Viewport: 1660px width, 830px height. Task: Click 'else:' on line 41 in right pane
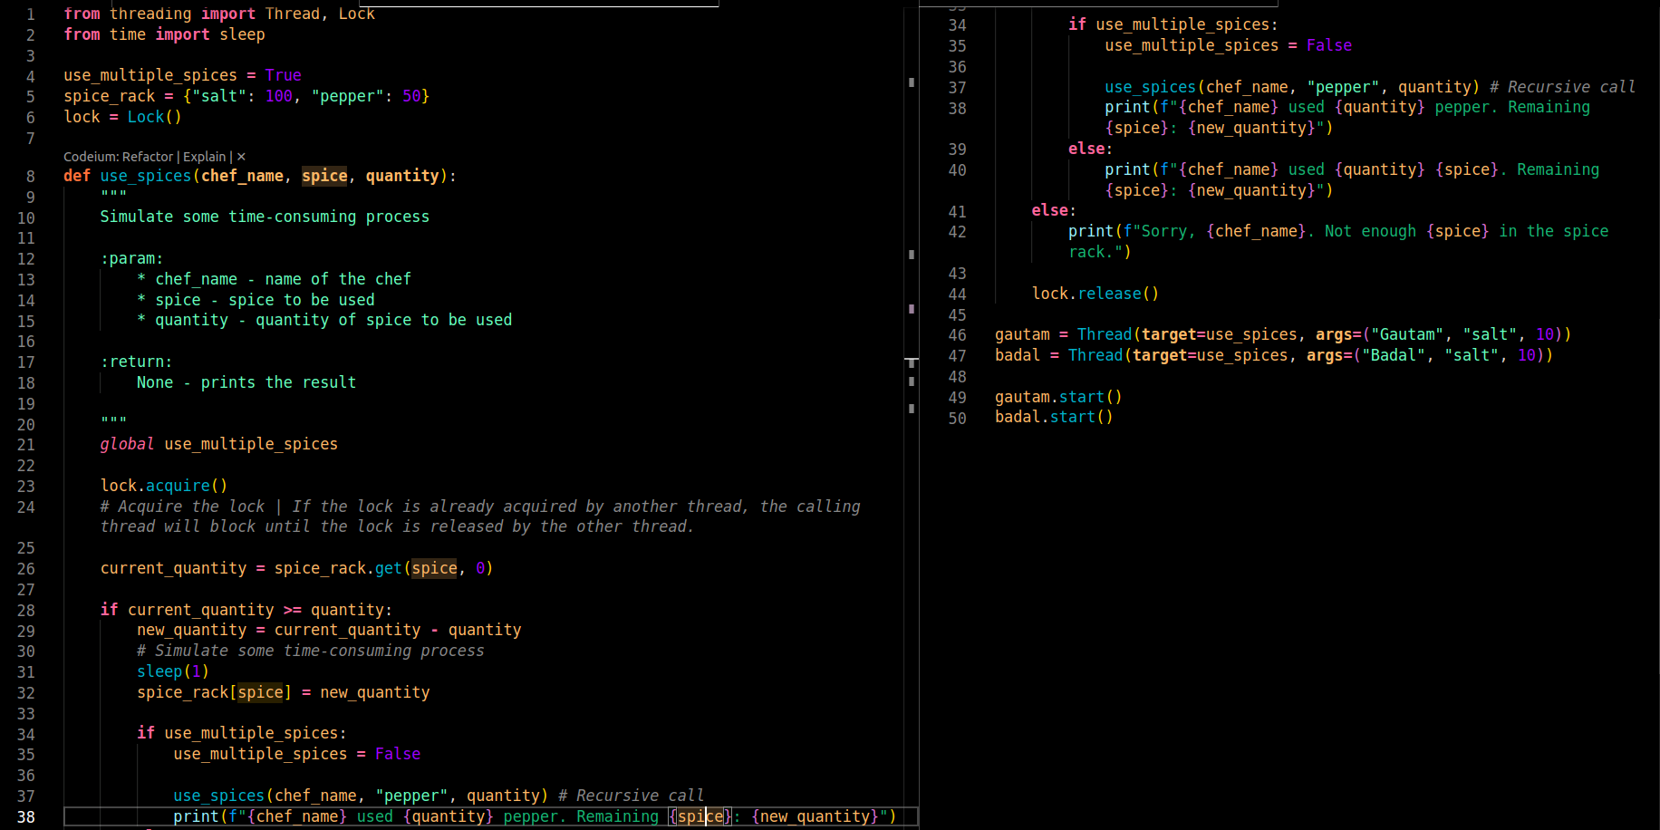click(x=1054, y=210)
